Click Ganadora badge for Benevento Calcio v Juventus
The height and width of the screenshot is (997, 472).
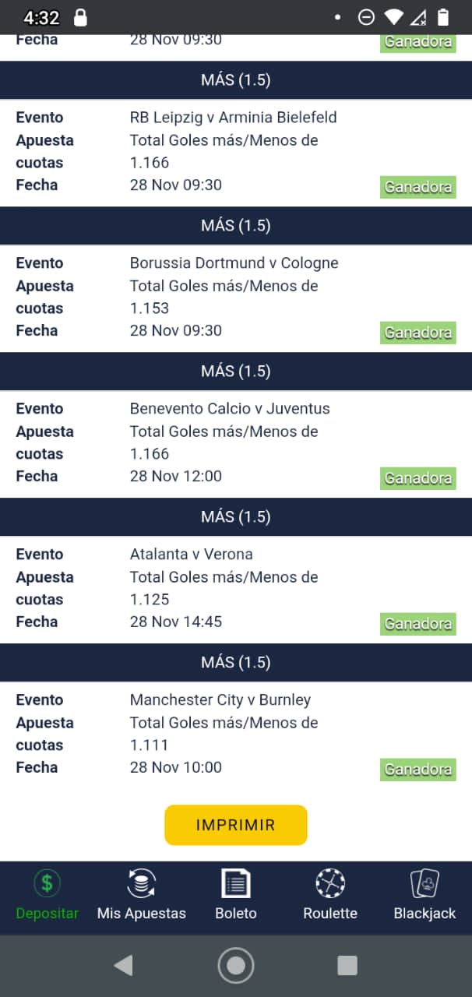point(417,477)
